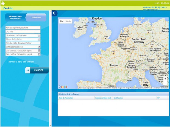Open the home icon in top bar
Screen dimensions: 170x127
[3, 3]
